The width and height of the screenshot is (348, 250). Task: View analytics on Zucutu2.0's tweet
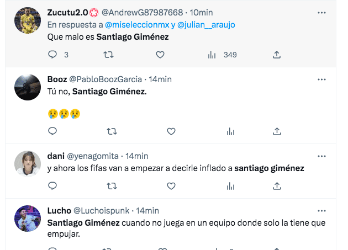click(x=212, y=55)
